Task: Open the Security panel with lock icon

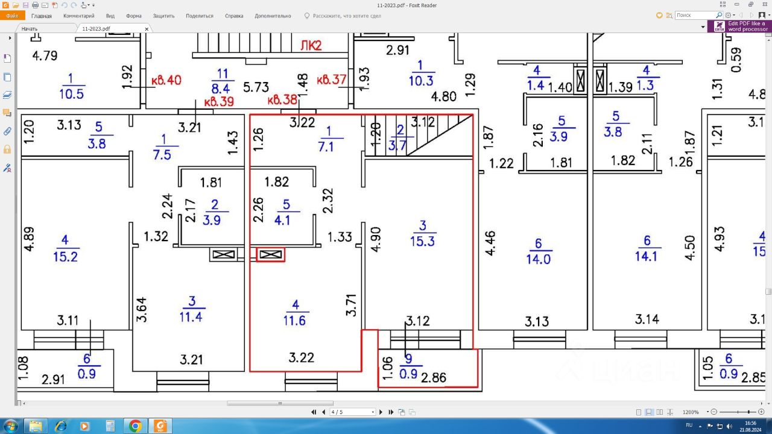Action: [x=8, y=149]
